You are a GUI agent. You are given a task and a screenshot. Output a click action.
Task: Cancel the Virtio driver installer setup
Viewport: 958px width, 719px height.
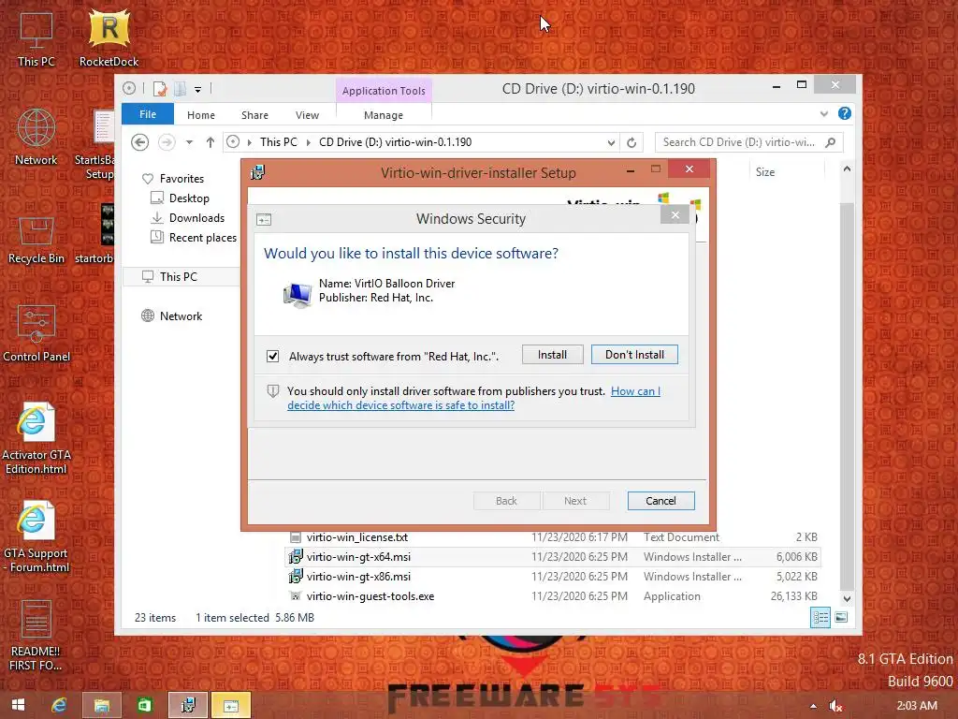point(660,501)
